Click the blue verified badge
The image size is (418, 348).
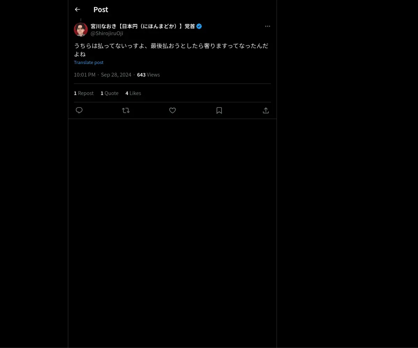(x=199, y=26)
